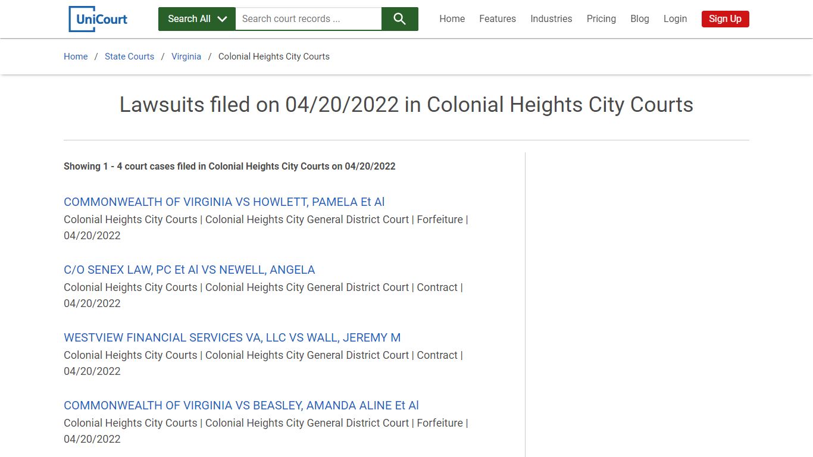Click the Contract details under Wall case
The height and width of the screenshot is (457, 813).
263,363
